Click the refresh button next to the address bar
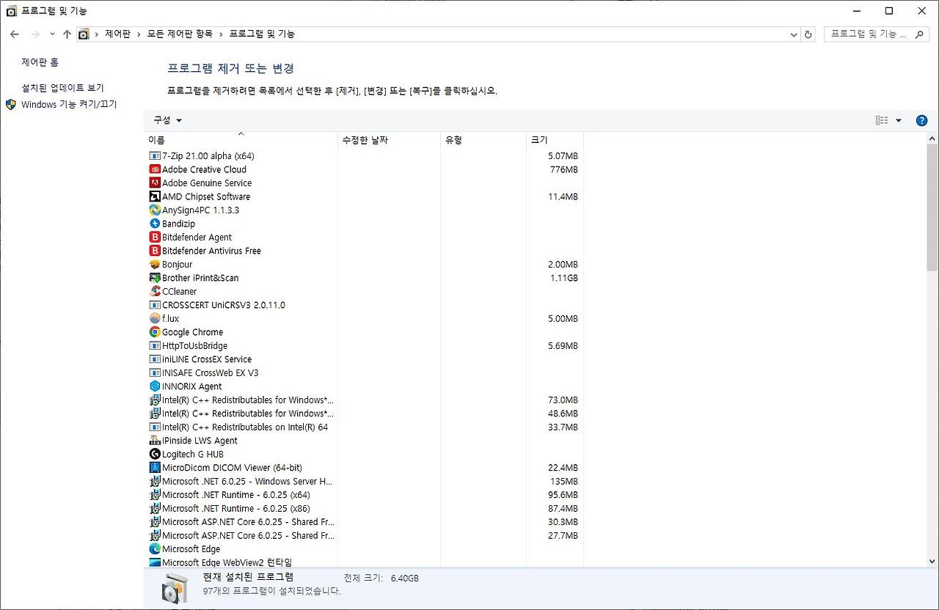 pyautogui.click(x=808, y=34)
